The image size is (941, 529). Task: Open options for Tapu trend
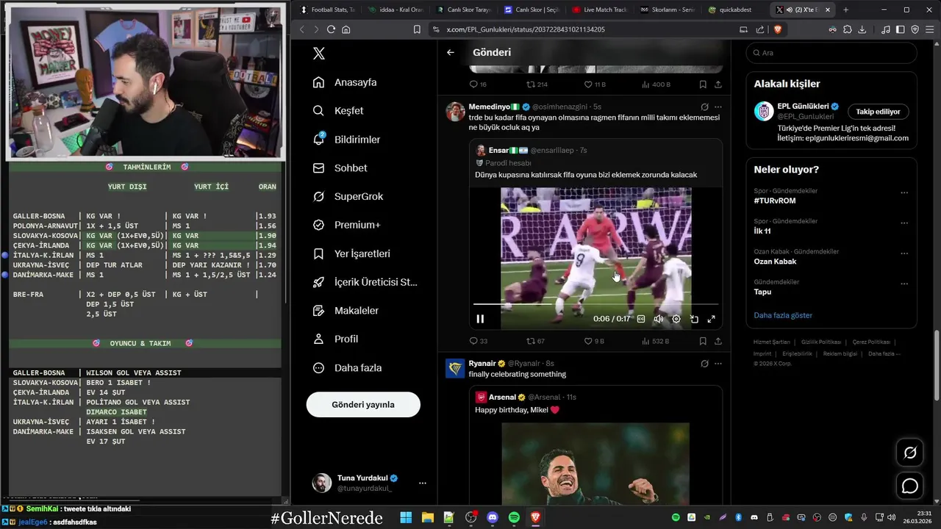point(904,284)
